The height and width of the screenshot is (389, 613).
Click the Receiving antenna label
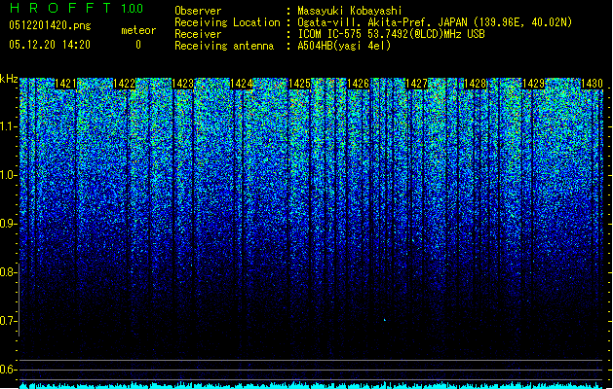(224, 46)
